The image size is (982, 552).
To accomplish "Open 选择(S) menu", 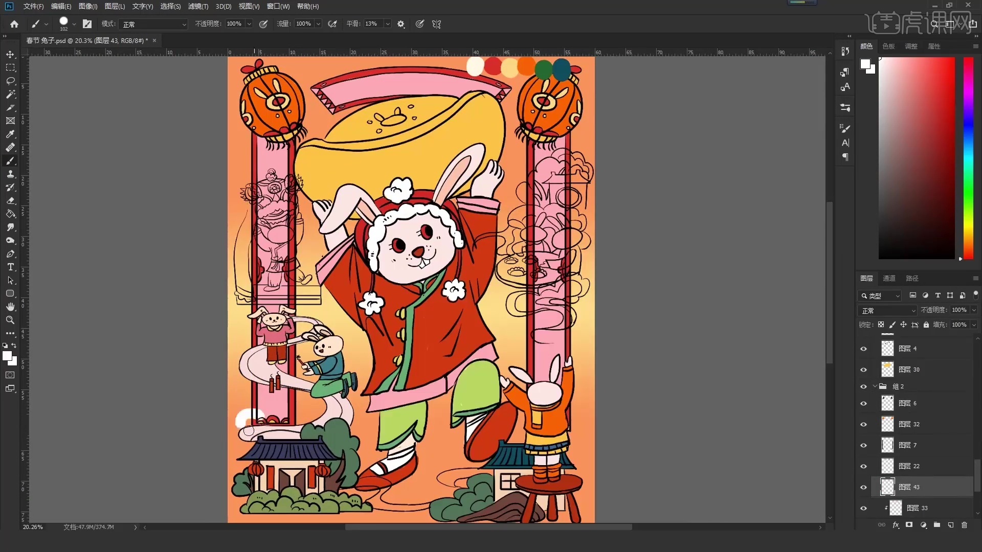I will coord(170,6).
